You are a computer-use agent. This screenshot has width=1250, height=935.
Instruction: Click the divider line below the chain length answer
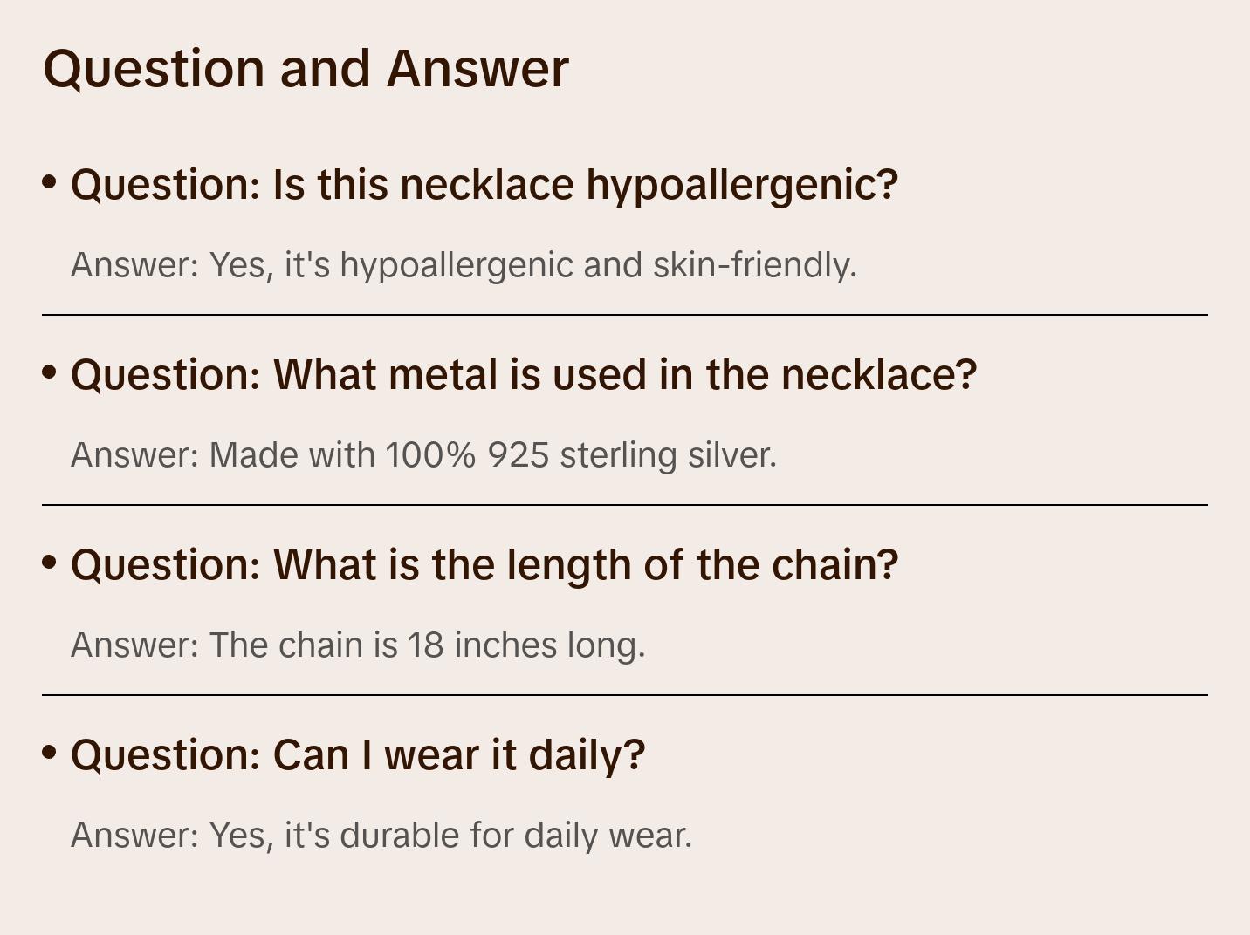625,695
